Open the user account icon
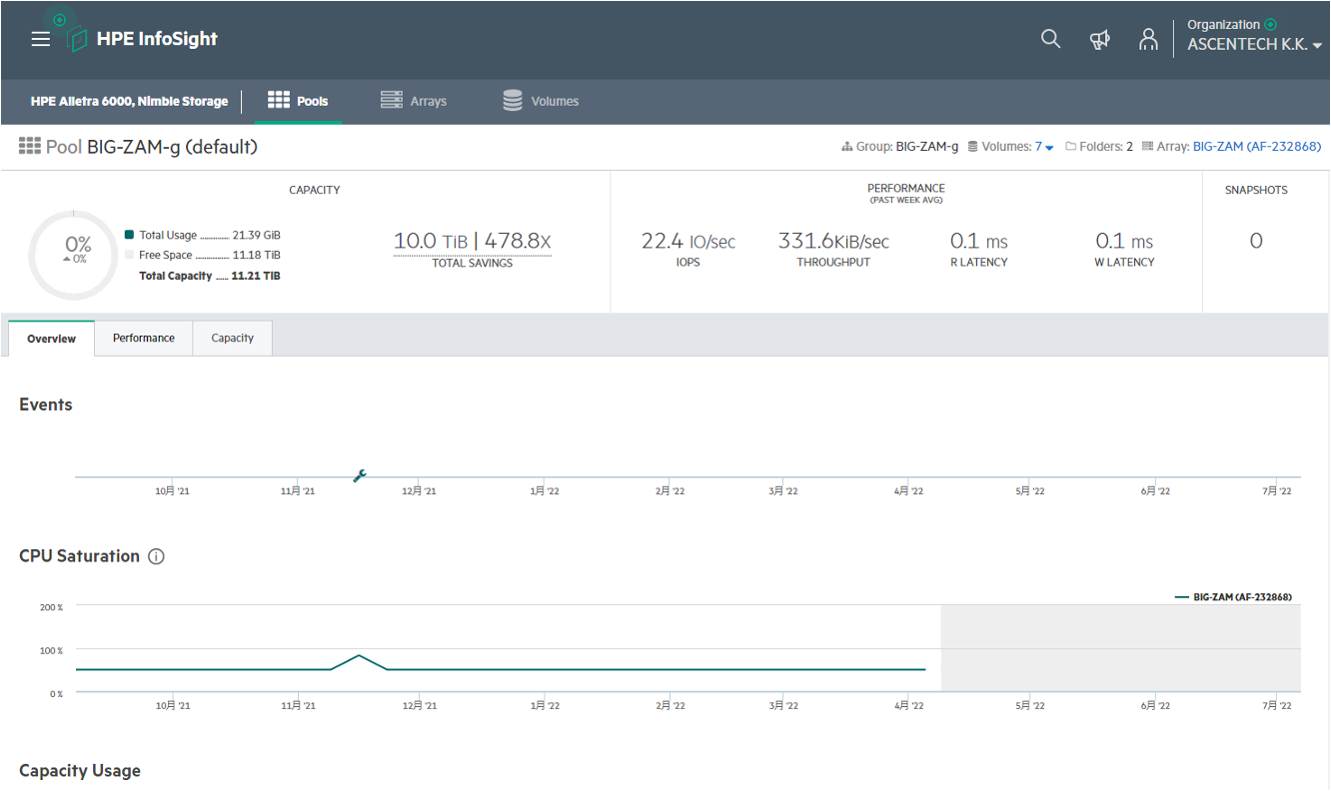 (x=1148, y=39)
